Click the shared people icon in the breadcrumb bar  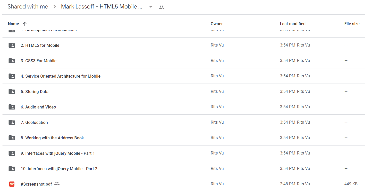[x=162, y=7]
